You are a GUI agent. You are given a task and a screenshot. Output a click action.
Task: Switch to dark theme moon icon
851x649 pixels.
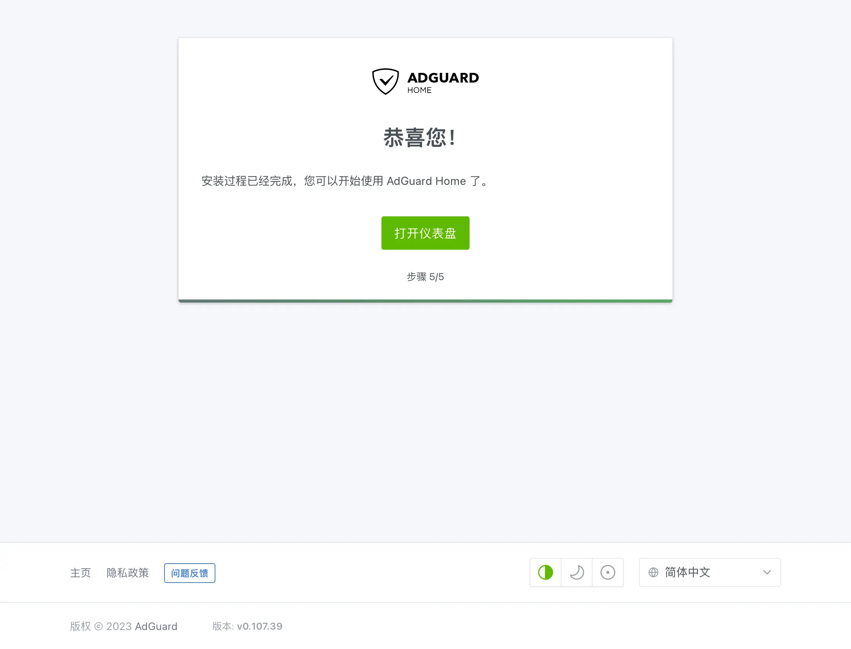click(x=576, y=572)
